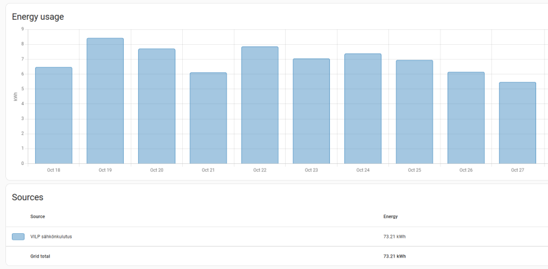Click the Oct 22 x-axis date label
Screen dimensions: 548x269
click(x=259, y=170)
